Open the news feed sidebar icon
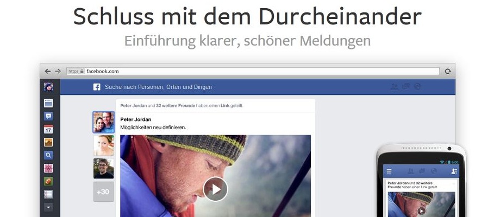 tap(48, 103)
